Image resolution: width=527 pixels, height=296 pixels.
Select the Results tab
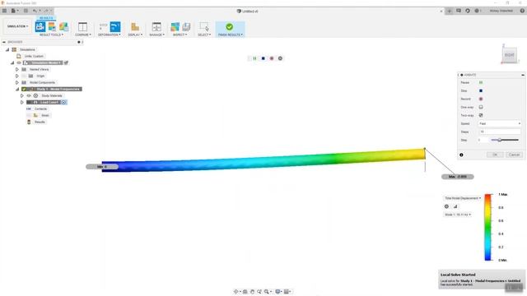click(x=46, y=18)
